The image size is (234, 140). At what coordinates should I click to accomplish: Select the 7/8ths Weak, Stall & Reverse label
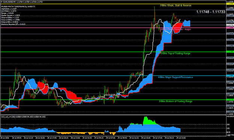click(176, 6)
